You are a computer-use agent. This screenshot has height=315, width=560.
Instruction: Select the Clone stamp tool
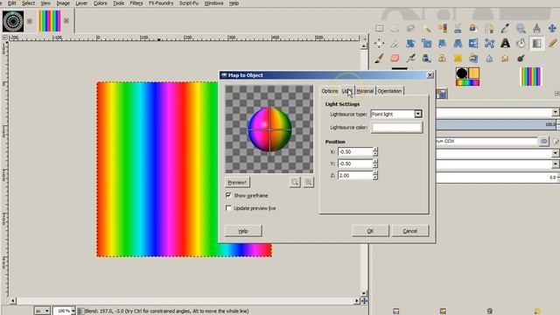pyautogui.click(x=442, y=59)
